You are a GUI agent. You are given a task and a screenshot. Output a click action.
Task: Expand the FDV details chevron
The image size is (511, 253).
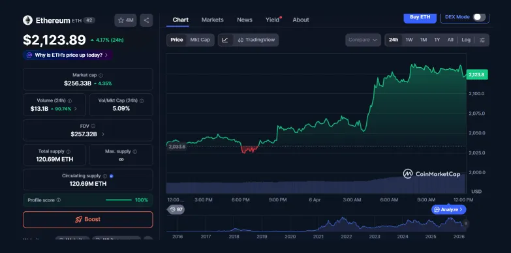[x=103, y=134]
